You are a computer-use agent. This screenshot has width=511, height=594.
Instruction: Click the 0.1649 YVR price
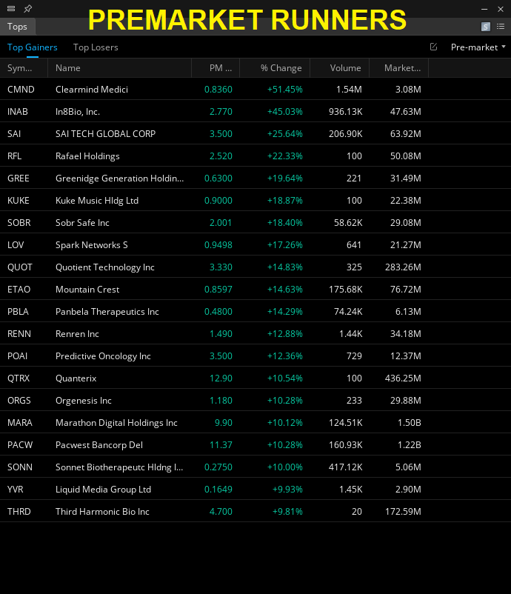click(218, 490)
